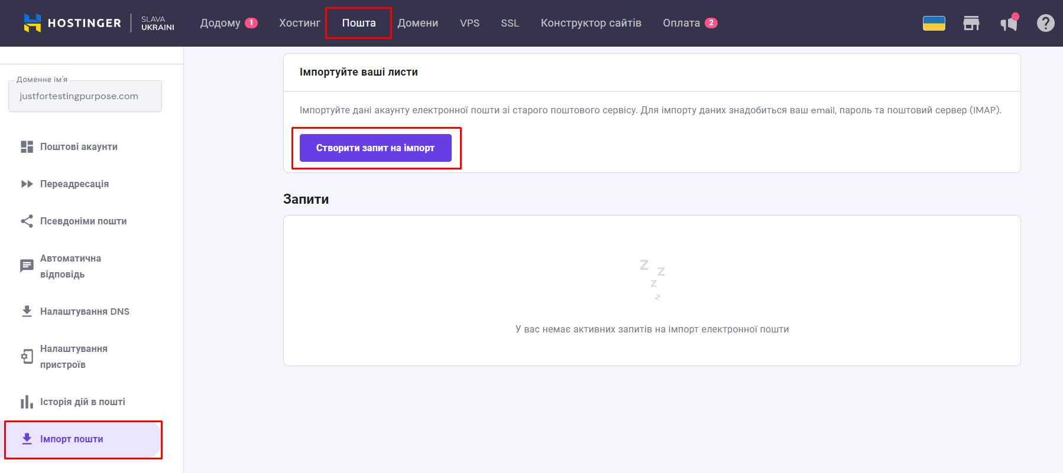This screenshot has width=1063, height=473.
Task: Open Конструктор сайтів in the top menu
Action: (x=591, y=23)
